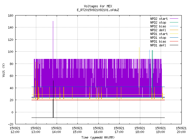The width and height of the screenshot is (187, 140).
Task: Click the black NPD1 defl spike near 14:00
Action: coord(53,99)
